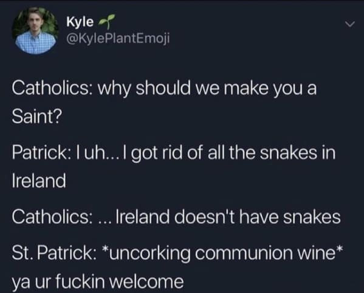This screenshot has height=293, width=364.
Task: Click the "Patrick:" speaker label
Action: pos(39,152)
